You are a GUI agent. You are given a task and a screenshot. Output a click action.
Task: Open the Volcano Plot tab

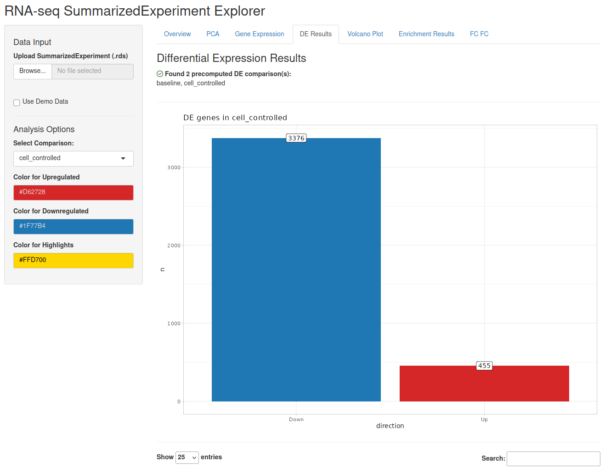(365, 34)
